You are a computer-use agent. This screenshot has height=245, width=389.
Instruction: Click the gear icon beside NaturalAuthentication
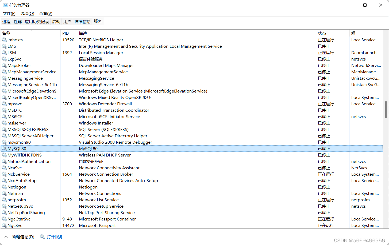[4, 162]
